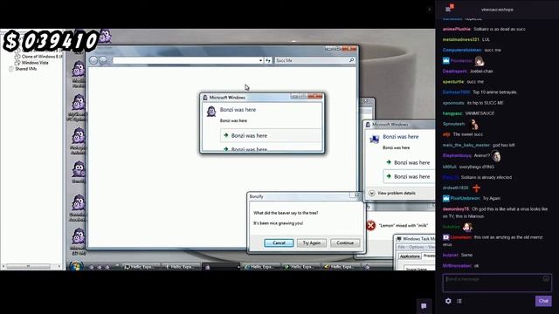Select boxed 'Bonzi was here' option in right dialog
Image resolution: width=559 pixels, height=314 pixels.
click(x=409, y=176)
